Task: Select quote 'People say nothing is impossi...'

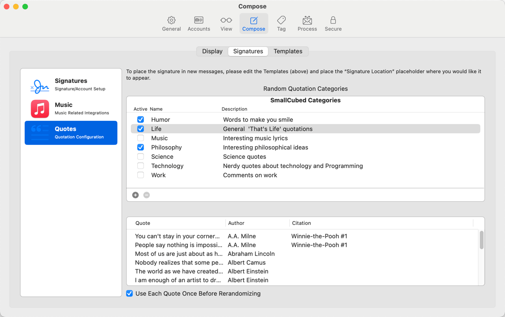Action: pyautogui.click(x=179, y=245)
